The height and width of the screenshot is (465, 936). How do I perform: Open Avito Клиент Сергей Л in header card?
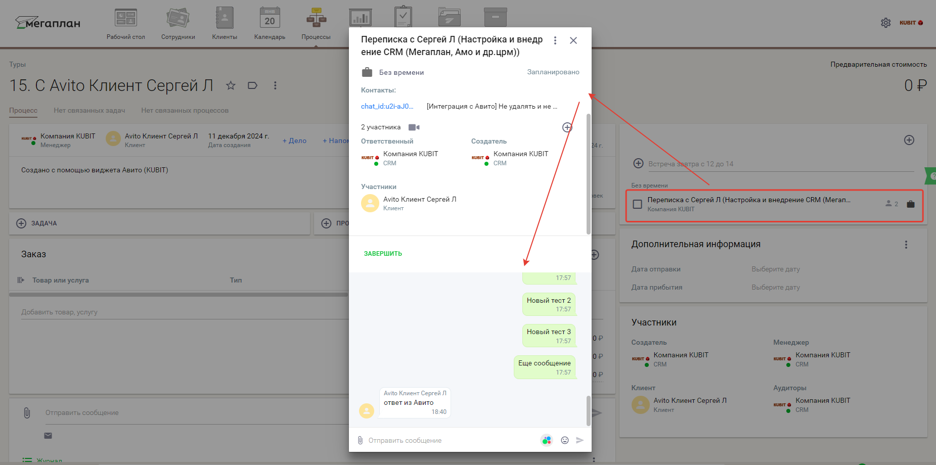click(152, 140)
